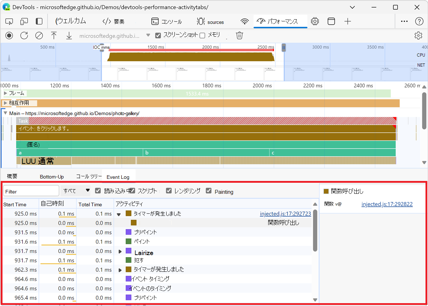This screenshot has width=428, height=306.
Task: Click the upload profile arrow icon
Action: pos(54,35)
